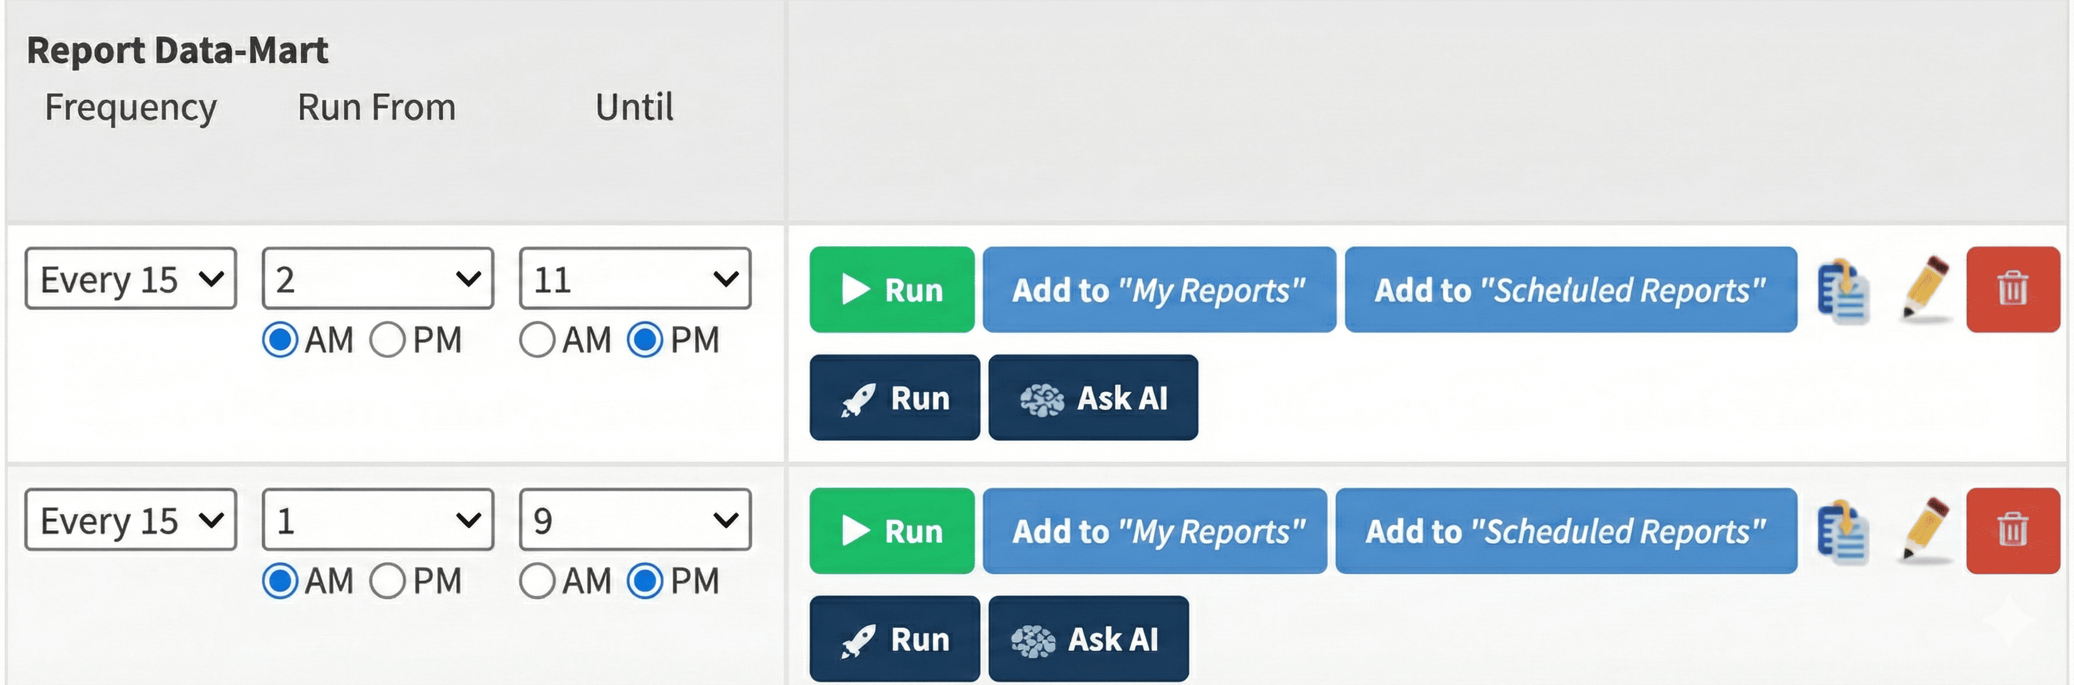
Task: Click the green Run button in the second row
Action: [x=891, y=531]
